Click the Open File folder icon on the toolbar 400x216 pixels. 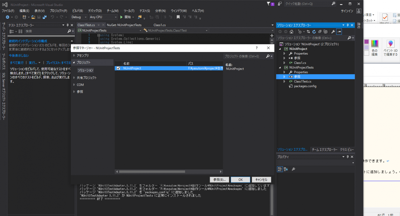tap(33, 17)
